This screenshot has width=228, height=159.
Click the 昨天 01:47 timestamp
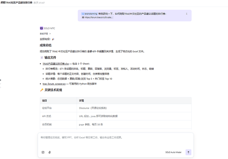click(x=39, y=3)
